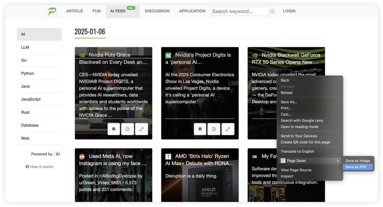The image size is (383, 207).
Task: Select Save as PDF in submenu
Action: 357,167
